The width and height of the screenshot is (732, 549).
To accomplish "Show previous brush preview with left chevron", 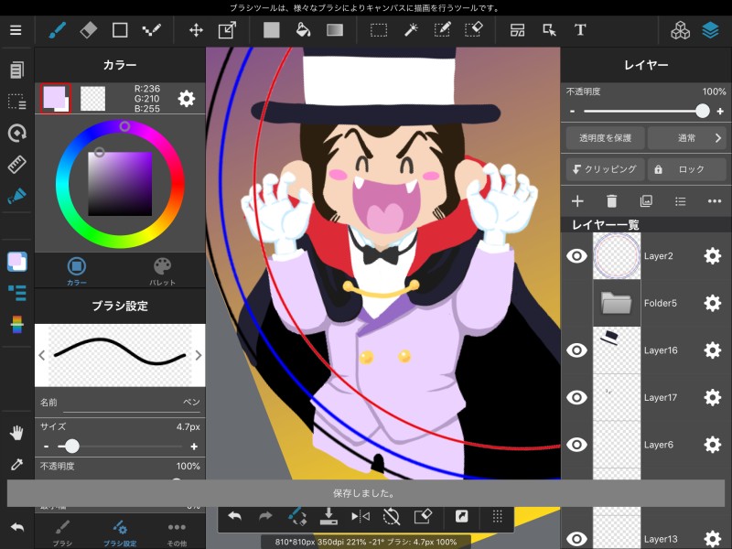I will point(41,355).
